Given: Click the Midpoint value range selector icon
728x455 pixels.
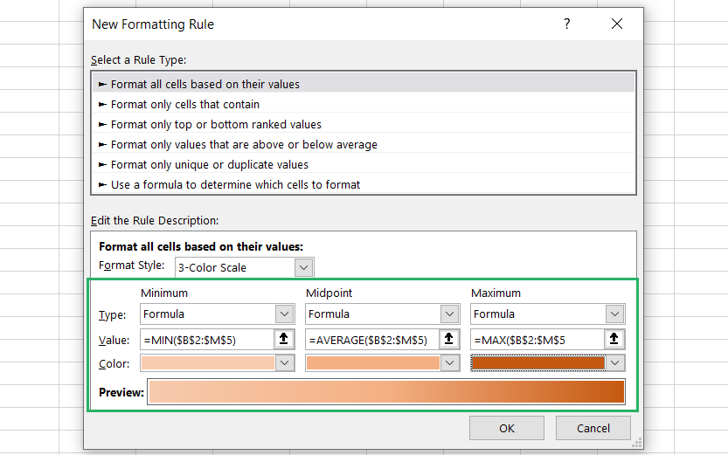Looking at the screenshot, I should 449,340.
